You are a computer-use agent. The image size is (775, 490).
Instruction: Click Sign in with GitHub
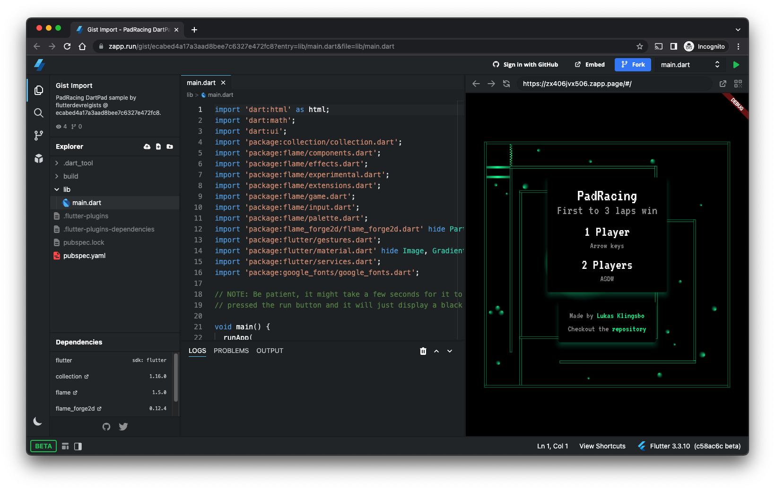coord(525,65)
